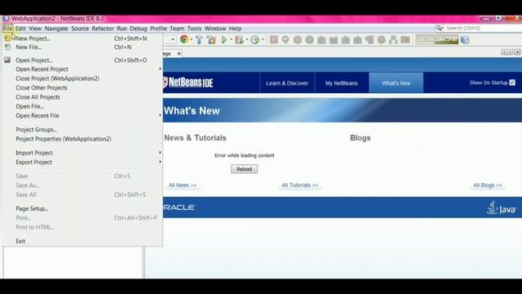This screenshot has width=522, height=294.
Task: Expand the Profile Project dropdown arrow
Action: click(x=263, y=40)
